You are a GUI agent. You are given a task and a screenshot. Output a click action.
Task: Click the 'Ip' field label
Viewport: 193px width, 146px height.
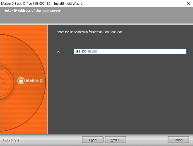coord(58,52)
